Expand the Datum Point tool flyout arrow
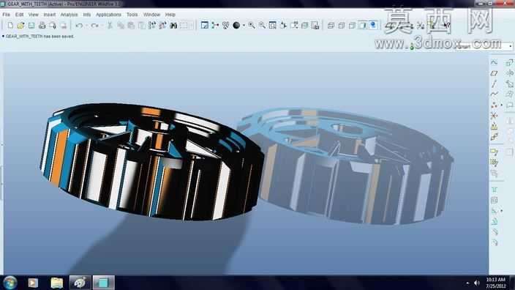 point(502,105)
